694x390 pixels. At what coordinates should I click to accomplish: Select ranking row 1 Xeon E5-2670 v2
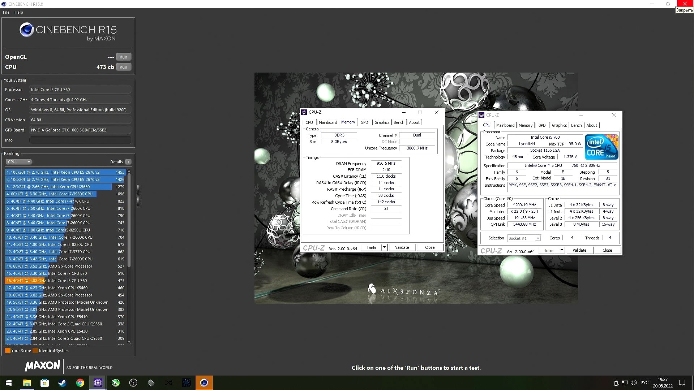click(x=65, y=172)
